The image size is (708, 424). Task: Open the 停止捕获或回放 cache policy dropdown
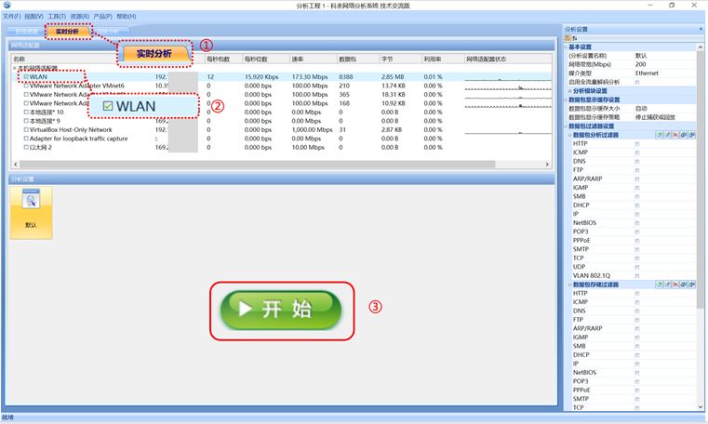[x=664, y=117]
